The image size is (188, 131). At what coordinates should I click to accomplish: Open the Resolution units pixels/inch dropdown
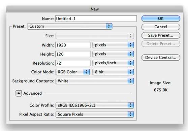pyautogui.click(x=113, y=63)
